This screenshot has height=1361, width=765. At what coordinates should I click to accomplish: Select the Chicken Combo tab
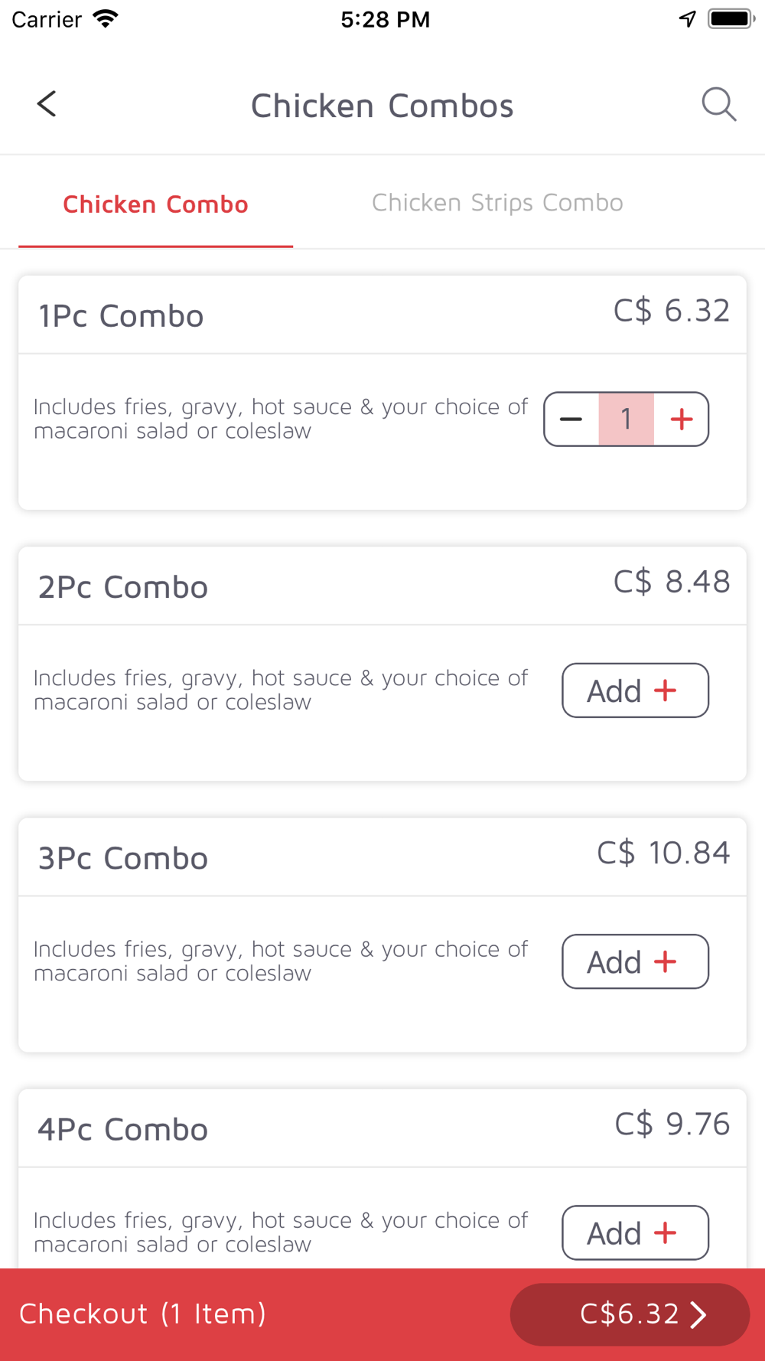tap(155, 204)
